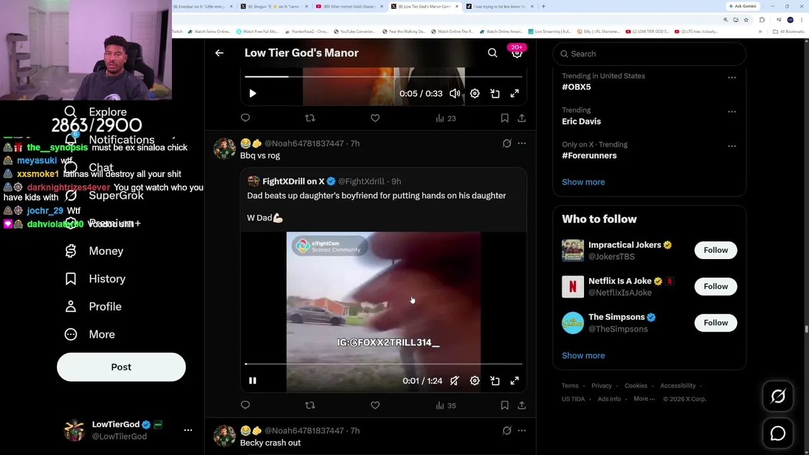The height and width of the screenshot is (455, 809).
Task: Open Noah64781837447 avatar on 'Bbq vs rog' post
Action: click(x=224, y=149)
